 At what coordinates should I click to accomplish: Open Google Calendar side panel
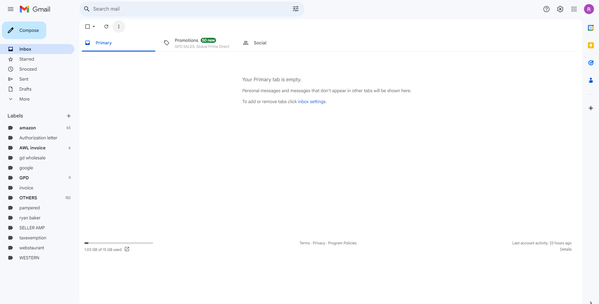591,28
